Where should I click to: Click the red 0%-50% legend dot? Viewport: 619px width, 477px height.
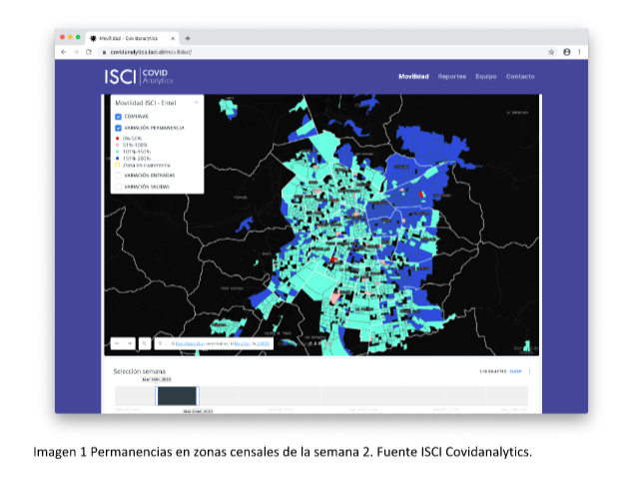click(x=117, y=138)
